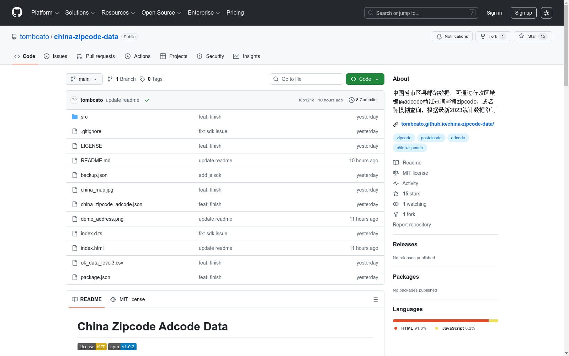The height and width of the screenshot is (356, 569).
Task: Fork the repository
Action: (x=493, y=36)
